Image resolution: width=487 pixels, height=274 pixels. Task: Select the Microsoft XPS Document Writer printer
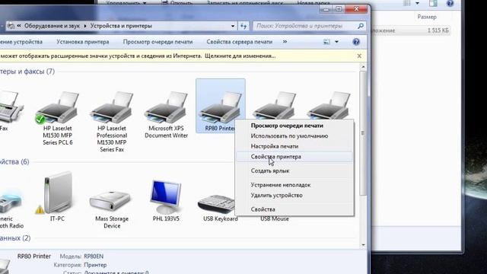point(166,115)
